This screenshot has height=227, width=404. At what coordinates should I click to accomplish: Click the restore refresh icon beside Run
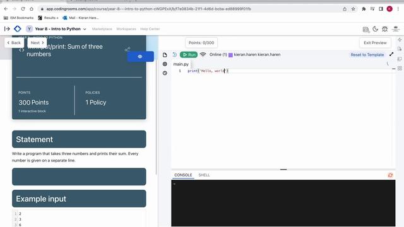point(174,55)
